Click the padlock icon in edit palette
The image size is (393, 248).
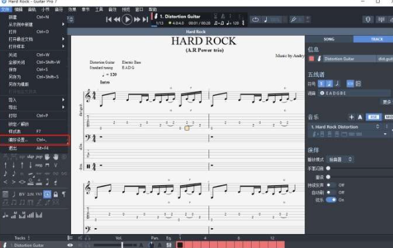56,194
